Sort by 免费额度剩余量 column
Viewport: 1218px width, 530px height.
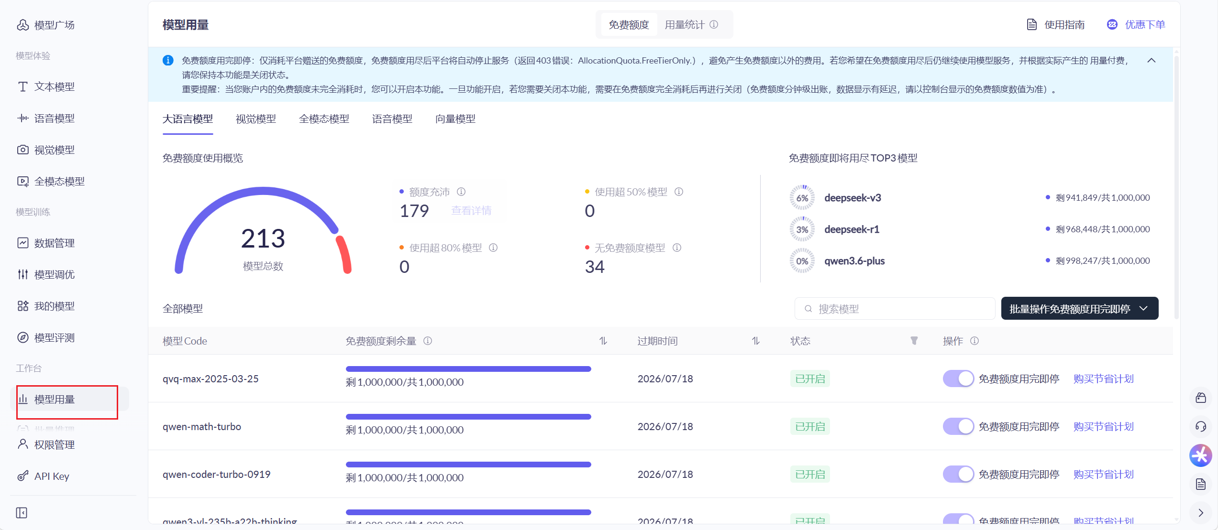coord(603,341)
